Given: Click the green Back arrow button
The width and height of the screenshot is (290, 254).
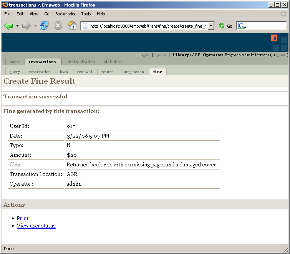Looking at the screenshot, I should click(8, 25).
